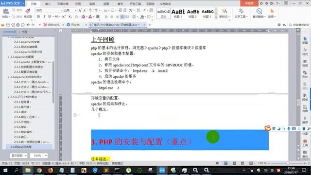Print the document via the printer icon
311x175 pixels.
[18, 25]
